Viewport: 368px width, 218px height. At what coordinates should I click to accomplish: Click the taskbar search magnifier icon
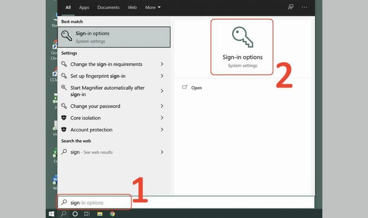(63, 214)
